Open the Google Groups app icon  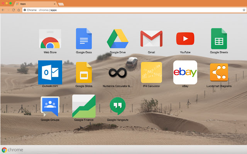pos(50,106)
